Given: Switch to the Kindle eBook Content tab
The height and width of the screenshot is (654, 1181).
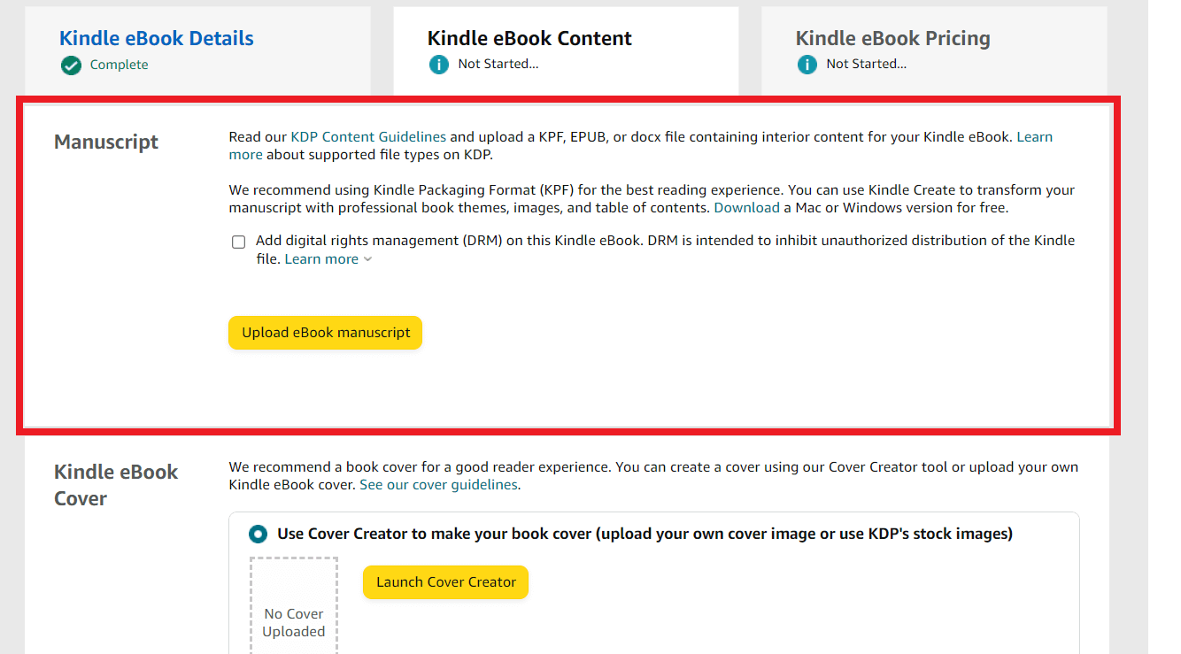Looking at the screenshot, I should click(x=529, y=38).
